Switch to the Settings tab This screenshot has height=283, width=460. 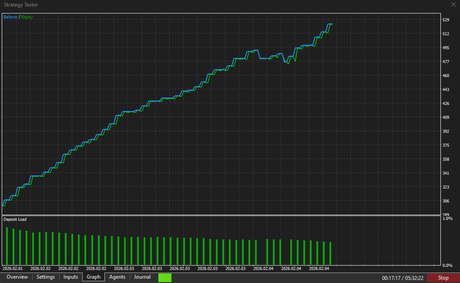45,277
